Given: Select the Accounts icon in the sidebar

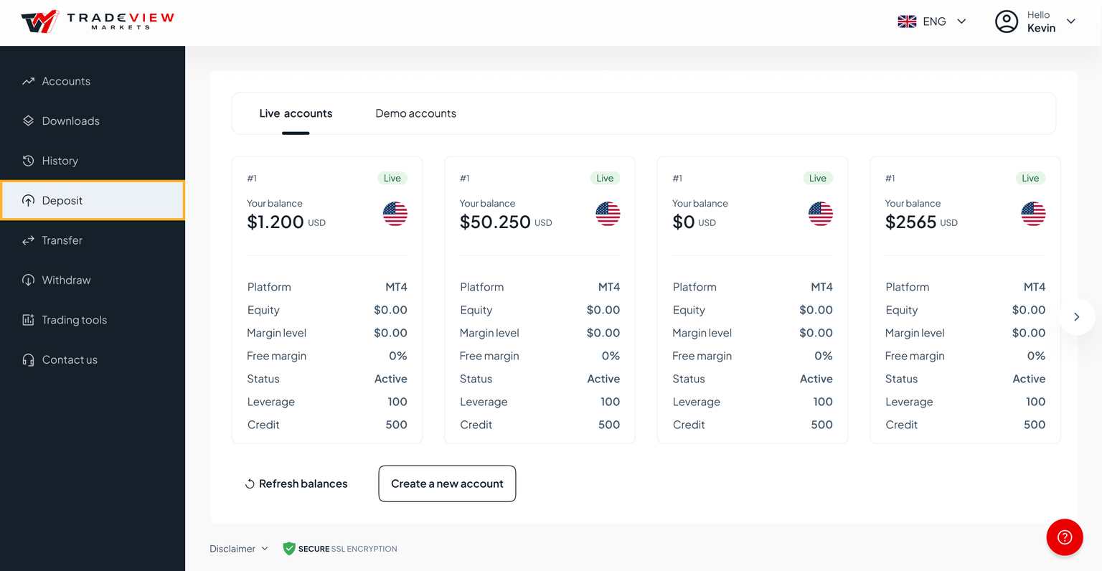Looking at the screenshot, I should [x=27, y=81].
